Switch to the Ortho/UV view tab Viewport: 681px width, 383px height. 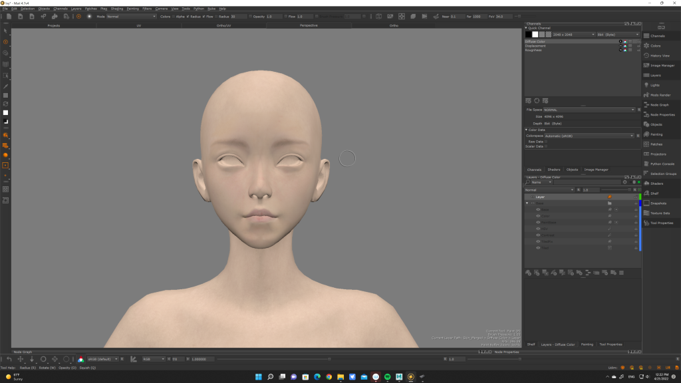[x=224, y=25]
